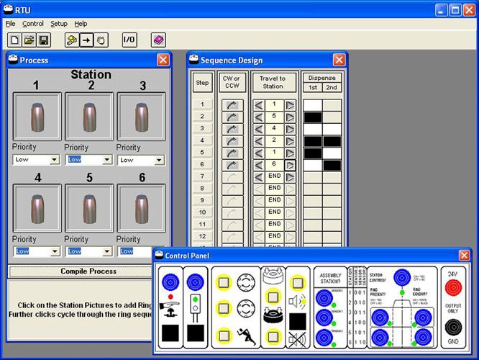Click step 2 first dispense black swatch
The image size is (479, 360).
point(312,117)
